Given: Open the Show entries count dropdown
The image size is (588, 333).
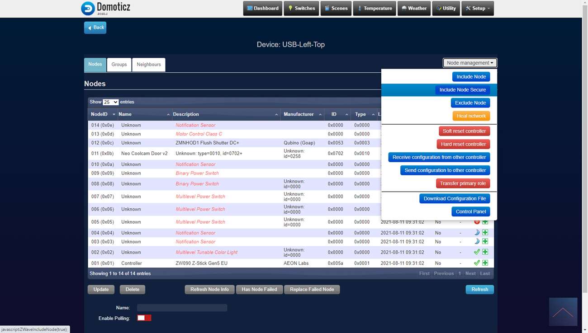Looking at the screenshot, I should click(x=110, y=102).
